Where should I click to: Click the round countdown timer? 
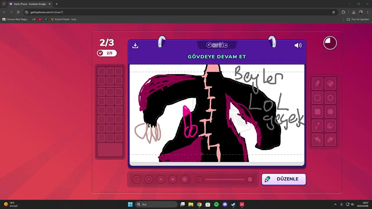[x=330, y=43]
